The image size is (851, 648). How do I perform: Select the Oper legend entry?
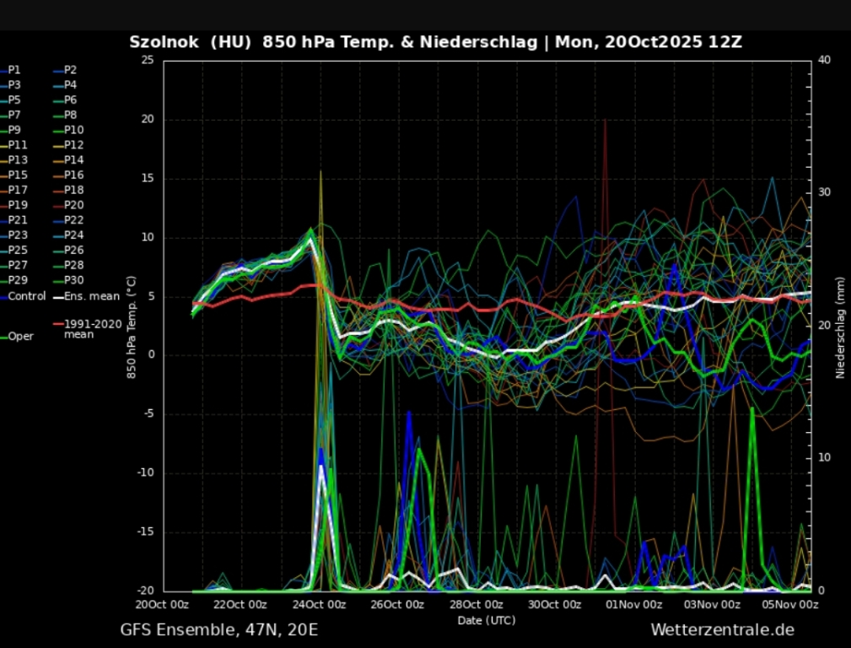point(20,336)
